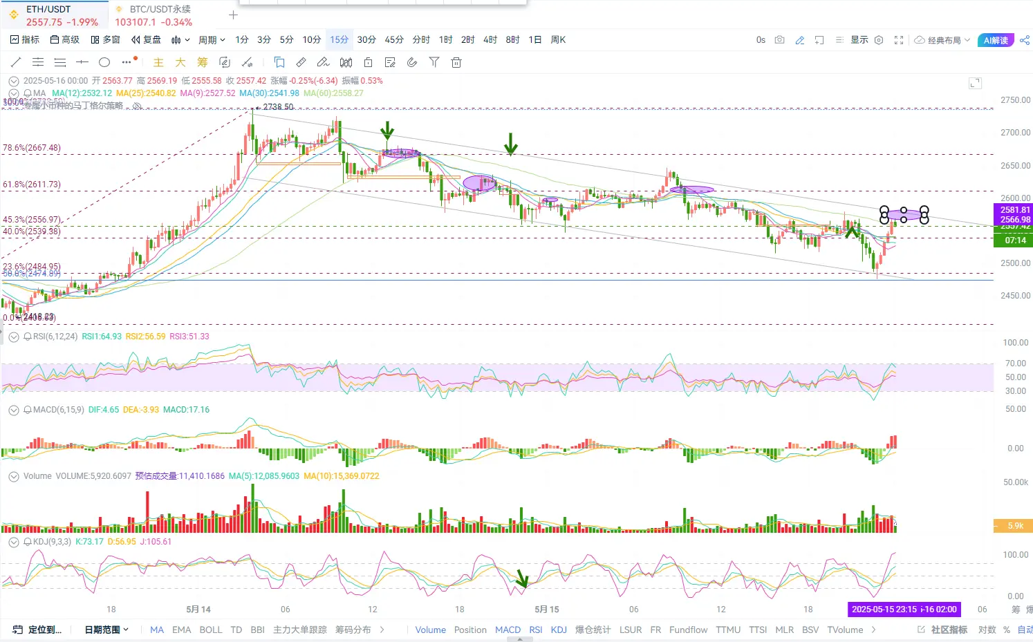Toggle the MA overlay at bottom bar
This screenshot has height=642, width=1033.
[x=157, y=630]
